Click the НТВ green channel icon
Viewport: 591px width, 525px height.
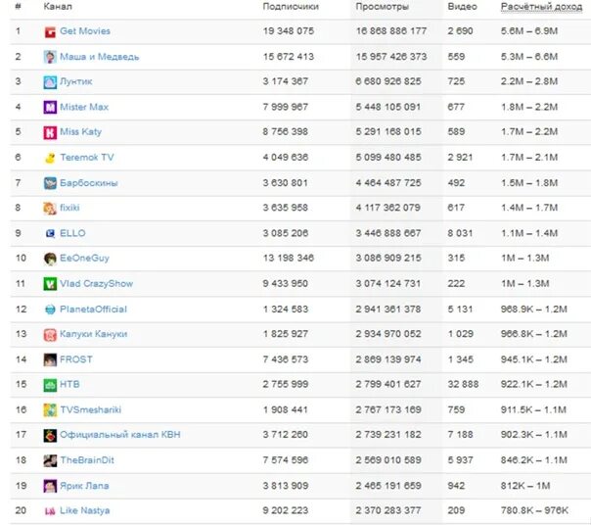pos(50,385)
